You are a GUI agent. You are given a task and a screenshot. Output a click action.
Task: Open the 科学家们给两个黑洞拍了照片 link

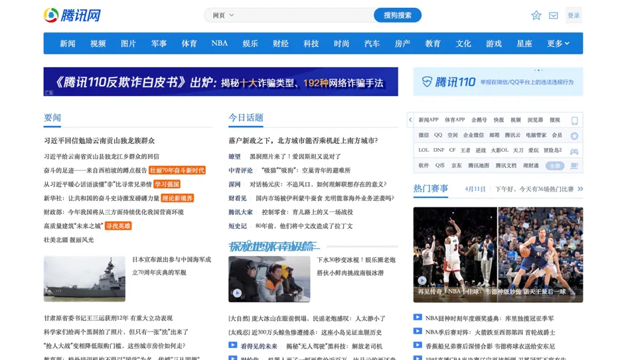(x=116, y=332)
